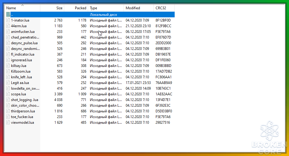This screenshot has height=156, width=289.
Task: Select the file name thirdperson.lua
Action: (23, 111)
